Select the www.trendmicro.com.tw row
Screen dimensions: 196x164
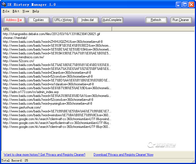[x=23, y=57]
